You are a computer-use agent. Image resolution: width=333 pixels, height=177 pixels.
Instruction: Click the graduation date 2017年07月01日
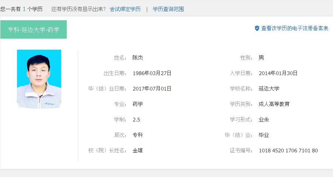click(152, 89)
